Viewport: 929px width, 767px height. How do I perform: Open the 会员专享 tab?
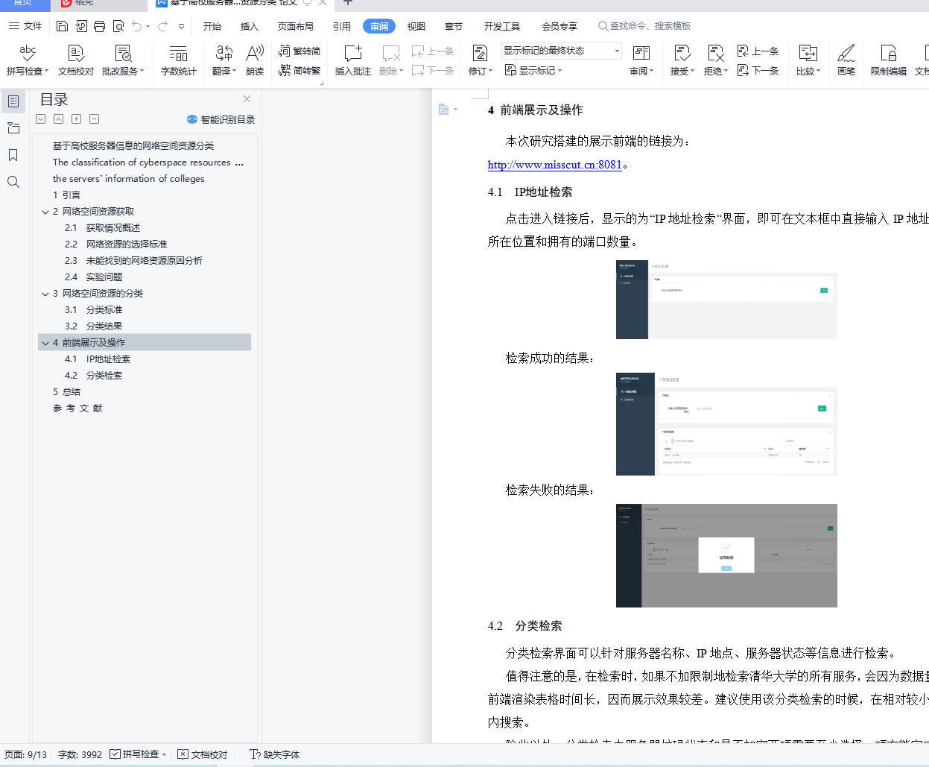coord(559,26)
